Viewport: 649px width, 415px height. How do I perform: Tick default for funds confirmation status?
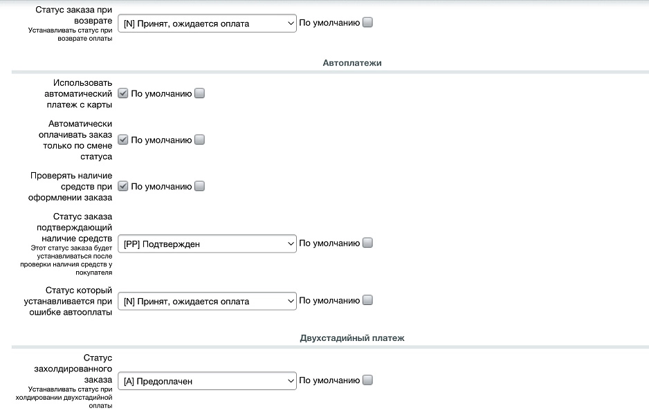367,243
